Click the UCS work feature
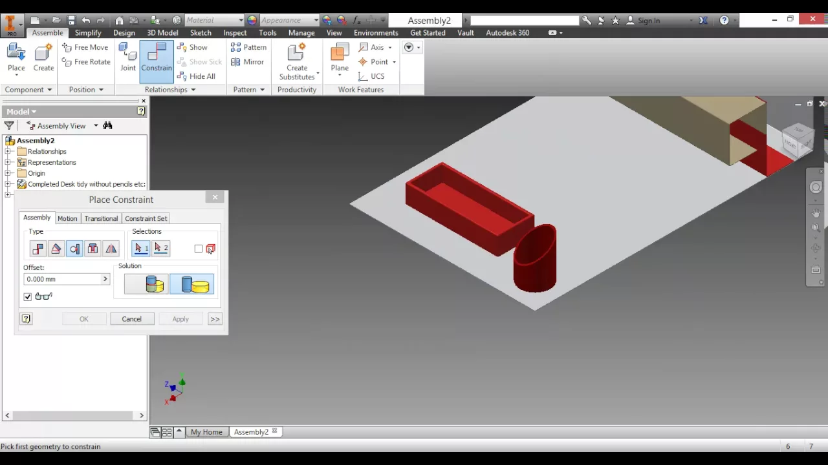 point(371,76)
